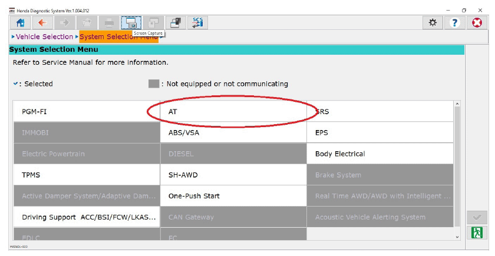Select TPMS system
This screenshot has width=495, height=256.
tap(85, 175)
